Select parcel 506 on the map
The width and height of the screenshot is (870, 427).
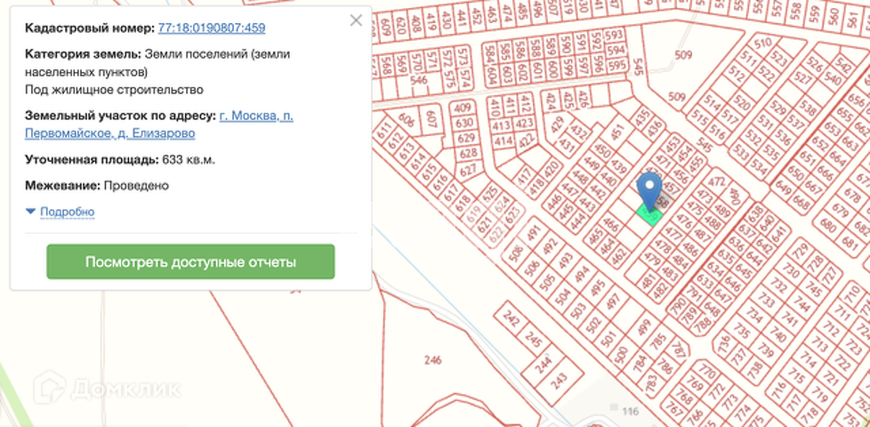pos(532,269)
